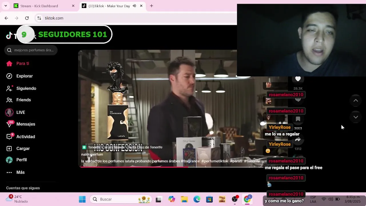Open Para ti feed in sidebar
The height and width of the screenshot is (206, 366).
click(x=18, y=64)
